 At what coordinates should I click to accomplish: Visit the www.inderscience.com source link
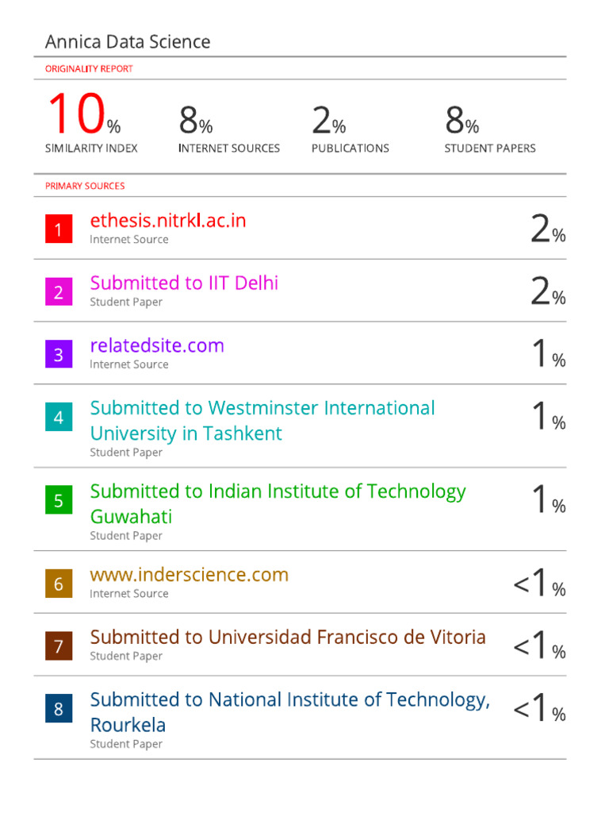point(189,575)
